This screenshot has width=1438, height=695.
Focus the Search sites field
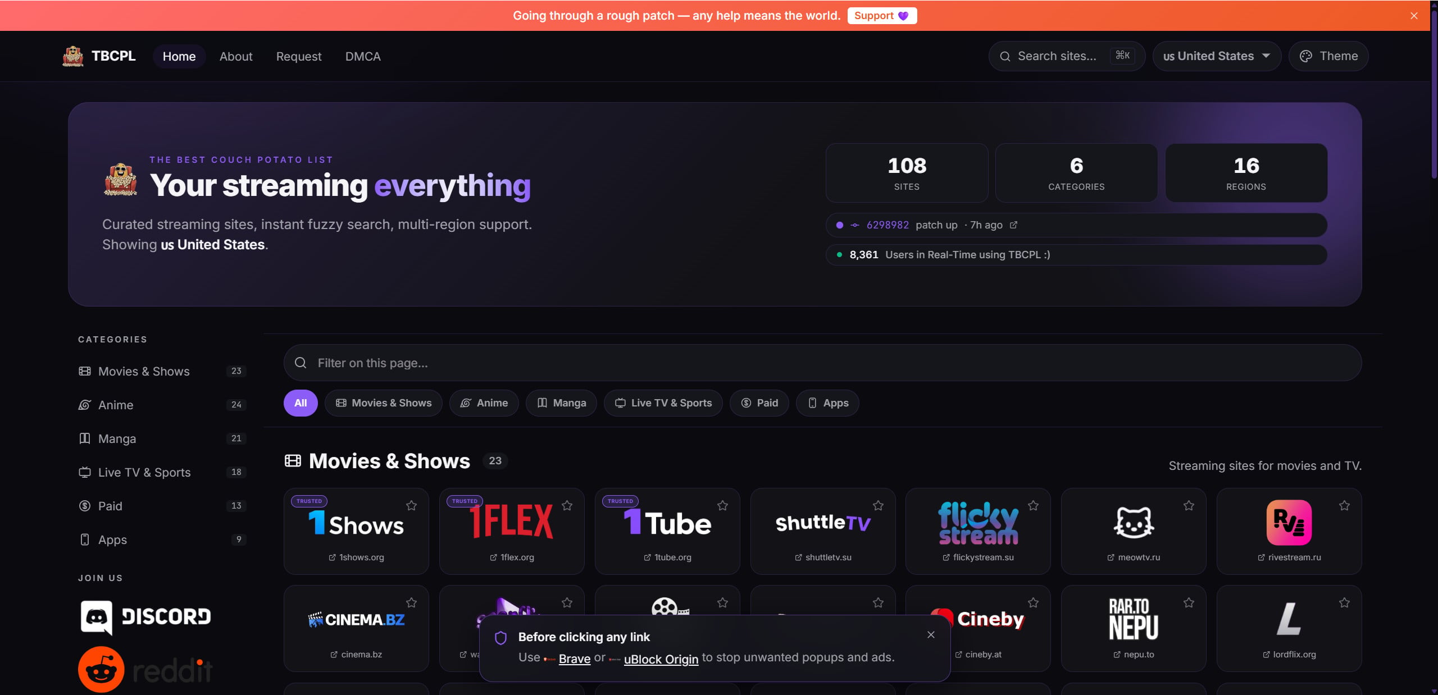tap(1066, 56)
